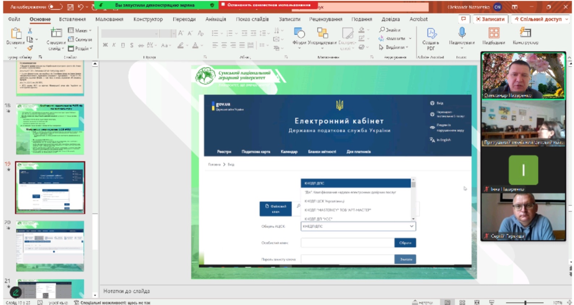Open the font name combo box
This screenshot has height=305, width=574.
coord(130,33)
